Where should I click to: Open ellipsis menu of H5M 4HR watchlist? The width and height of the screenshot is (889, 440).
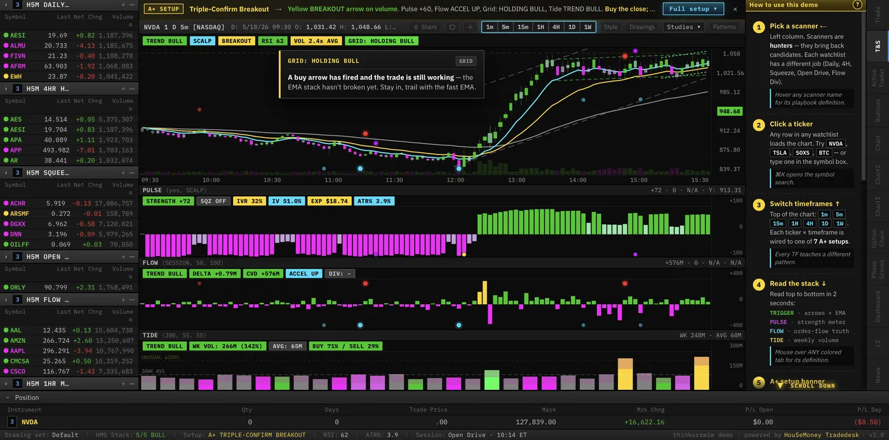[x=131, y=89]
